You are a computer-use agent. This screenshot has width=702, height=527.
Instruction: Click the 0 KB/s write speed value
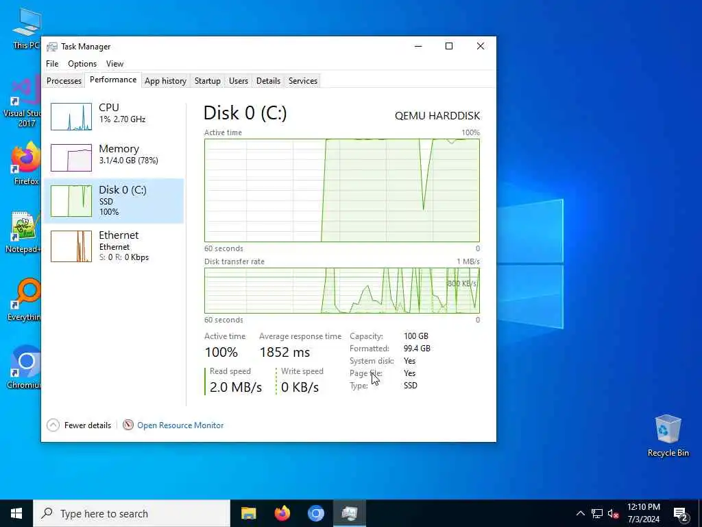coord(300,387)
